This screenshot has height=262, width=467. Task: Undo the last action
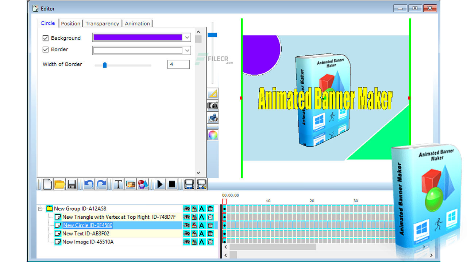tap(89, 184)
